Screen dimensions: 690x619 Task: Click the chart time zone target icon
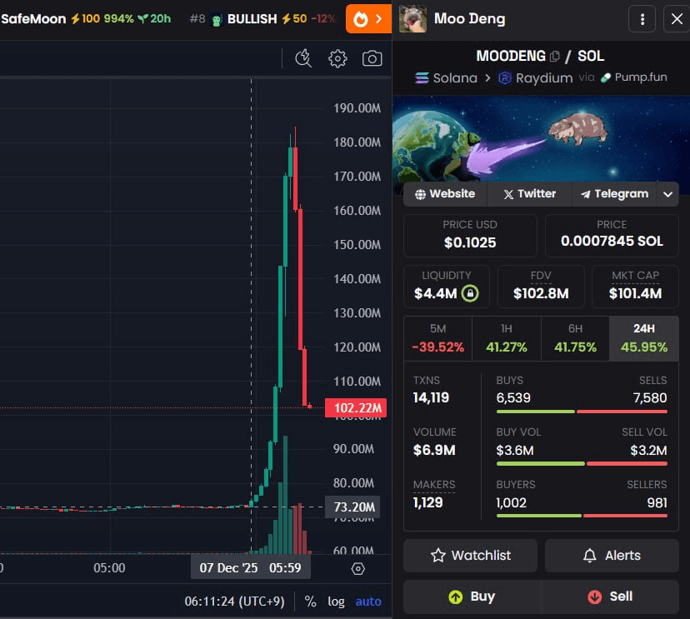[x=358, y=568]
